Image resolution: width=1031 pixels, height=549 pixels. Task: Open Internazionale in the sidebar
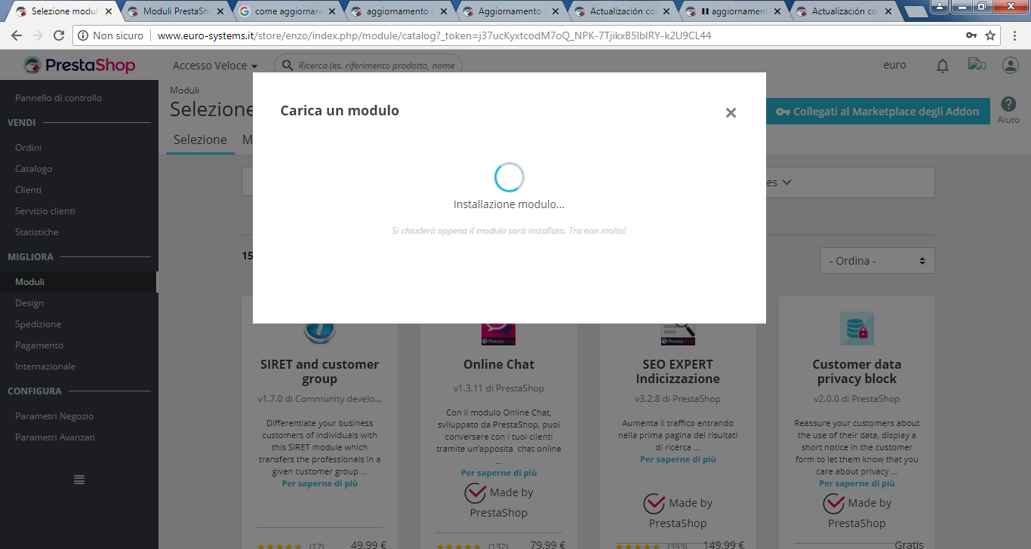[45, 367]
